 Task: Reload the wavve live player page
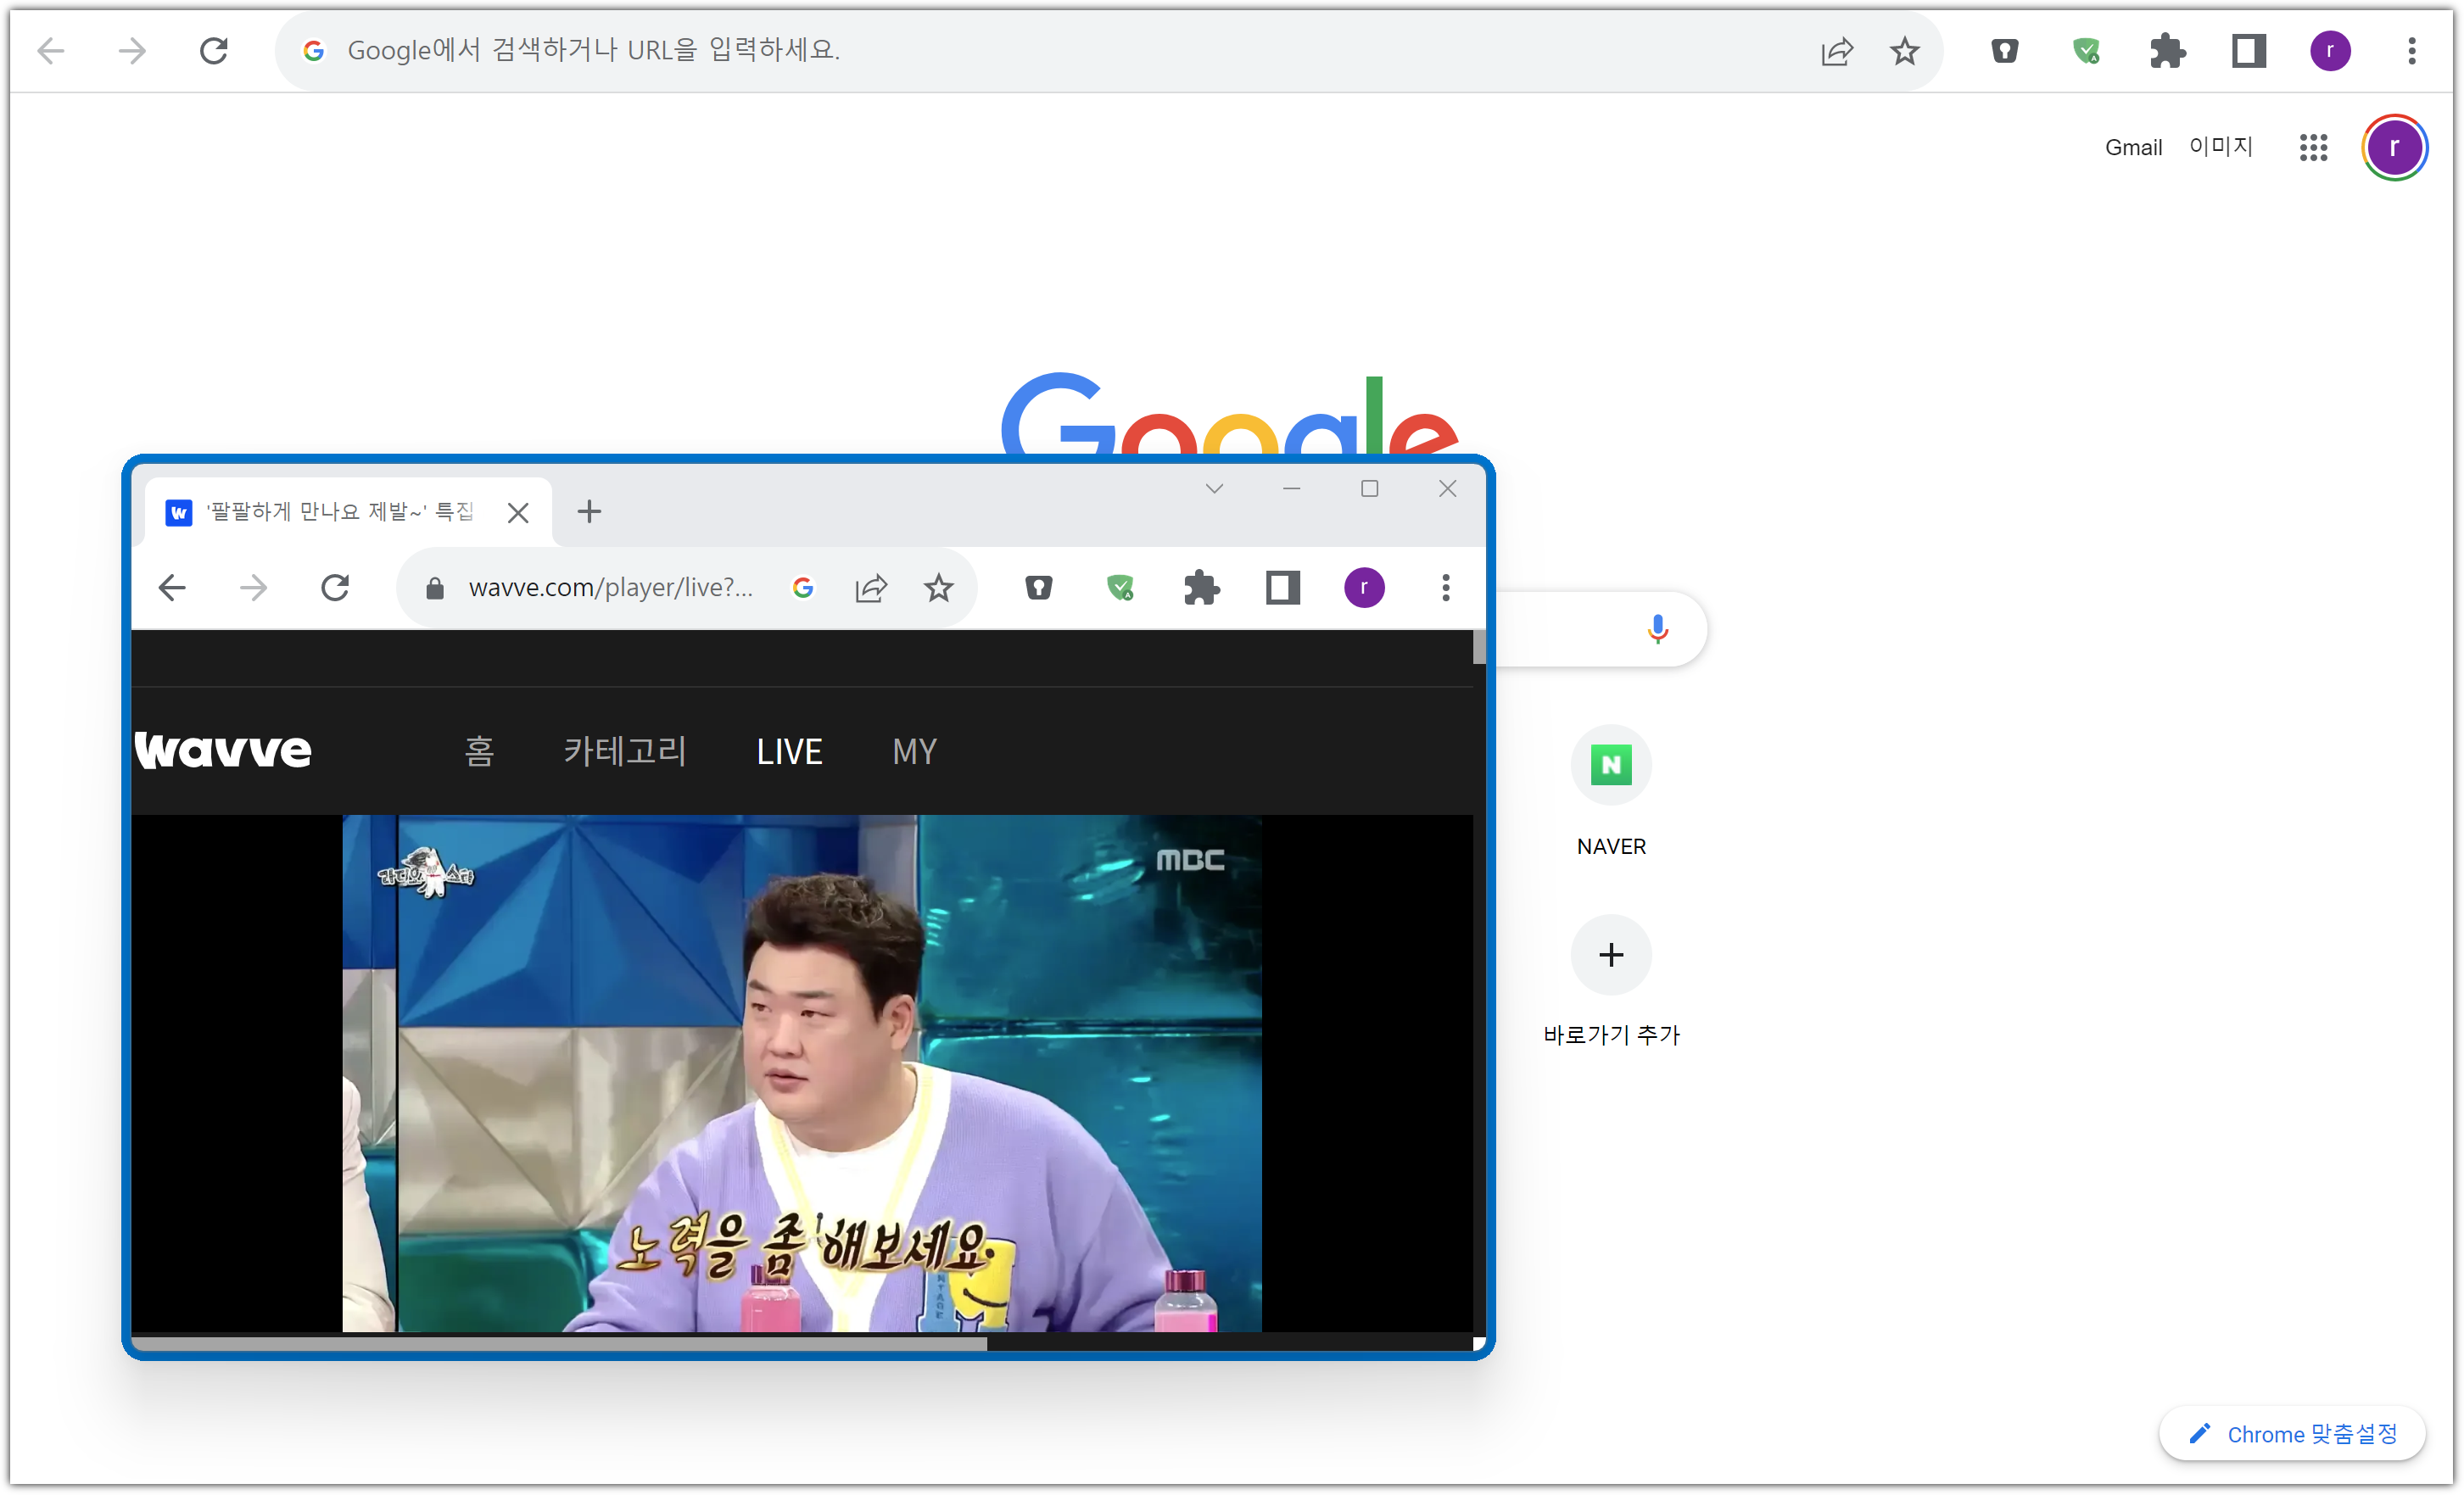335,588
